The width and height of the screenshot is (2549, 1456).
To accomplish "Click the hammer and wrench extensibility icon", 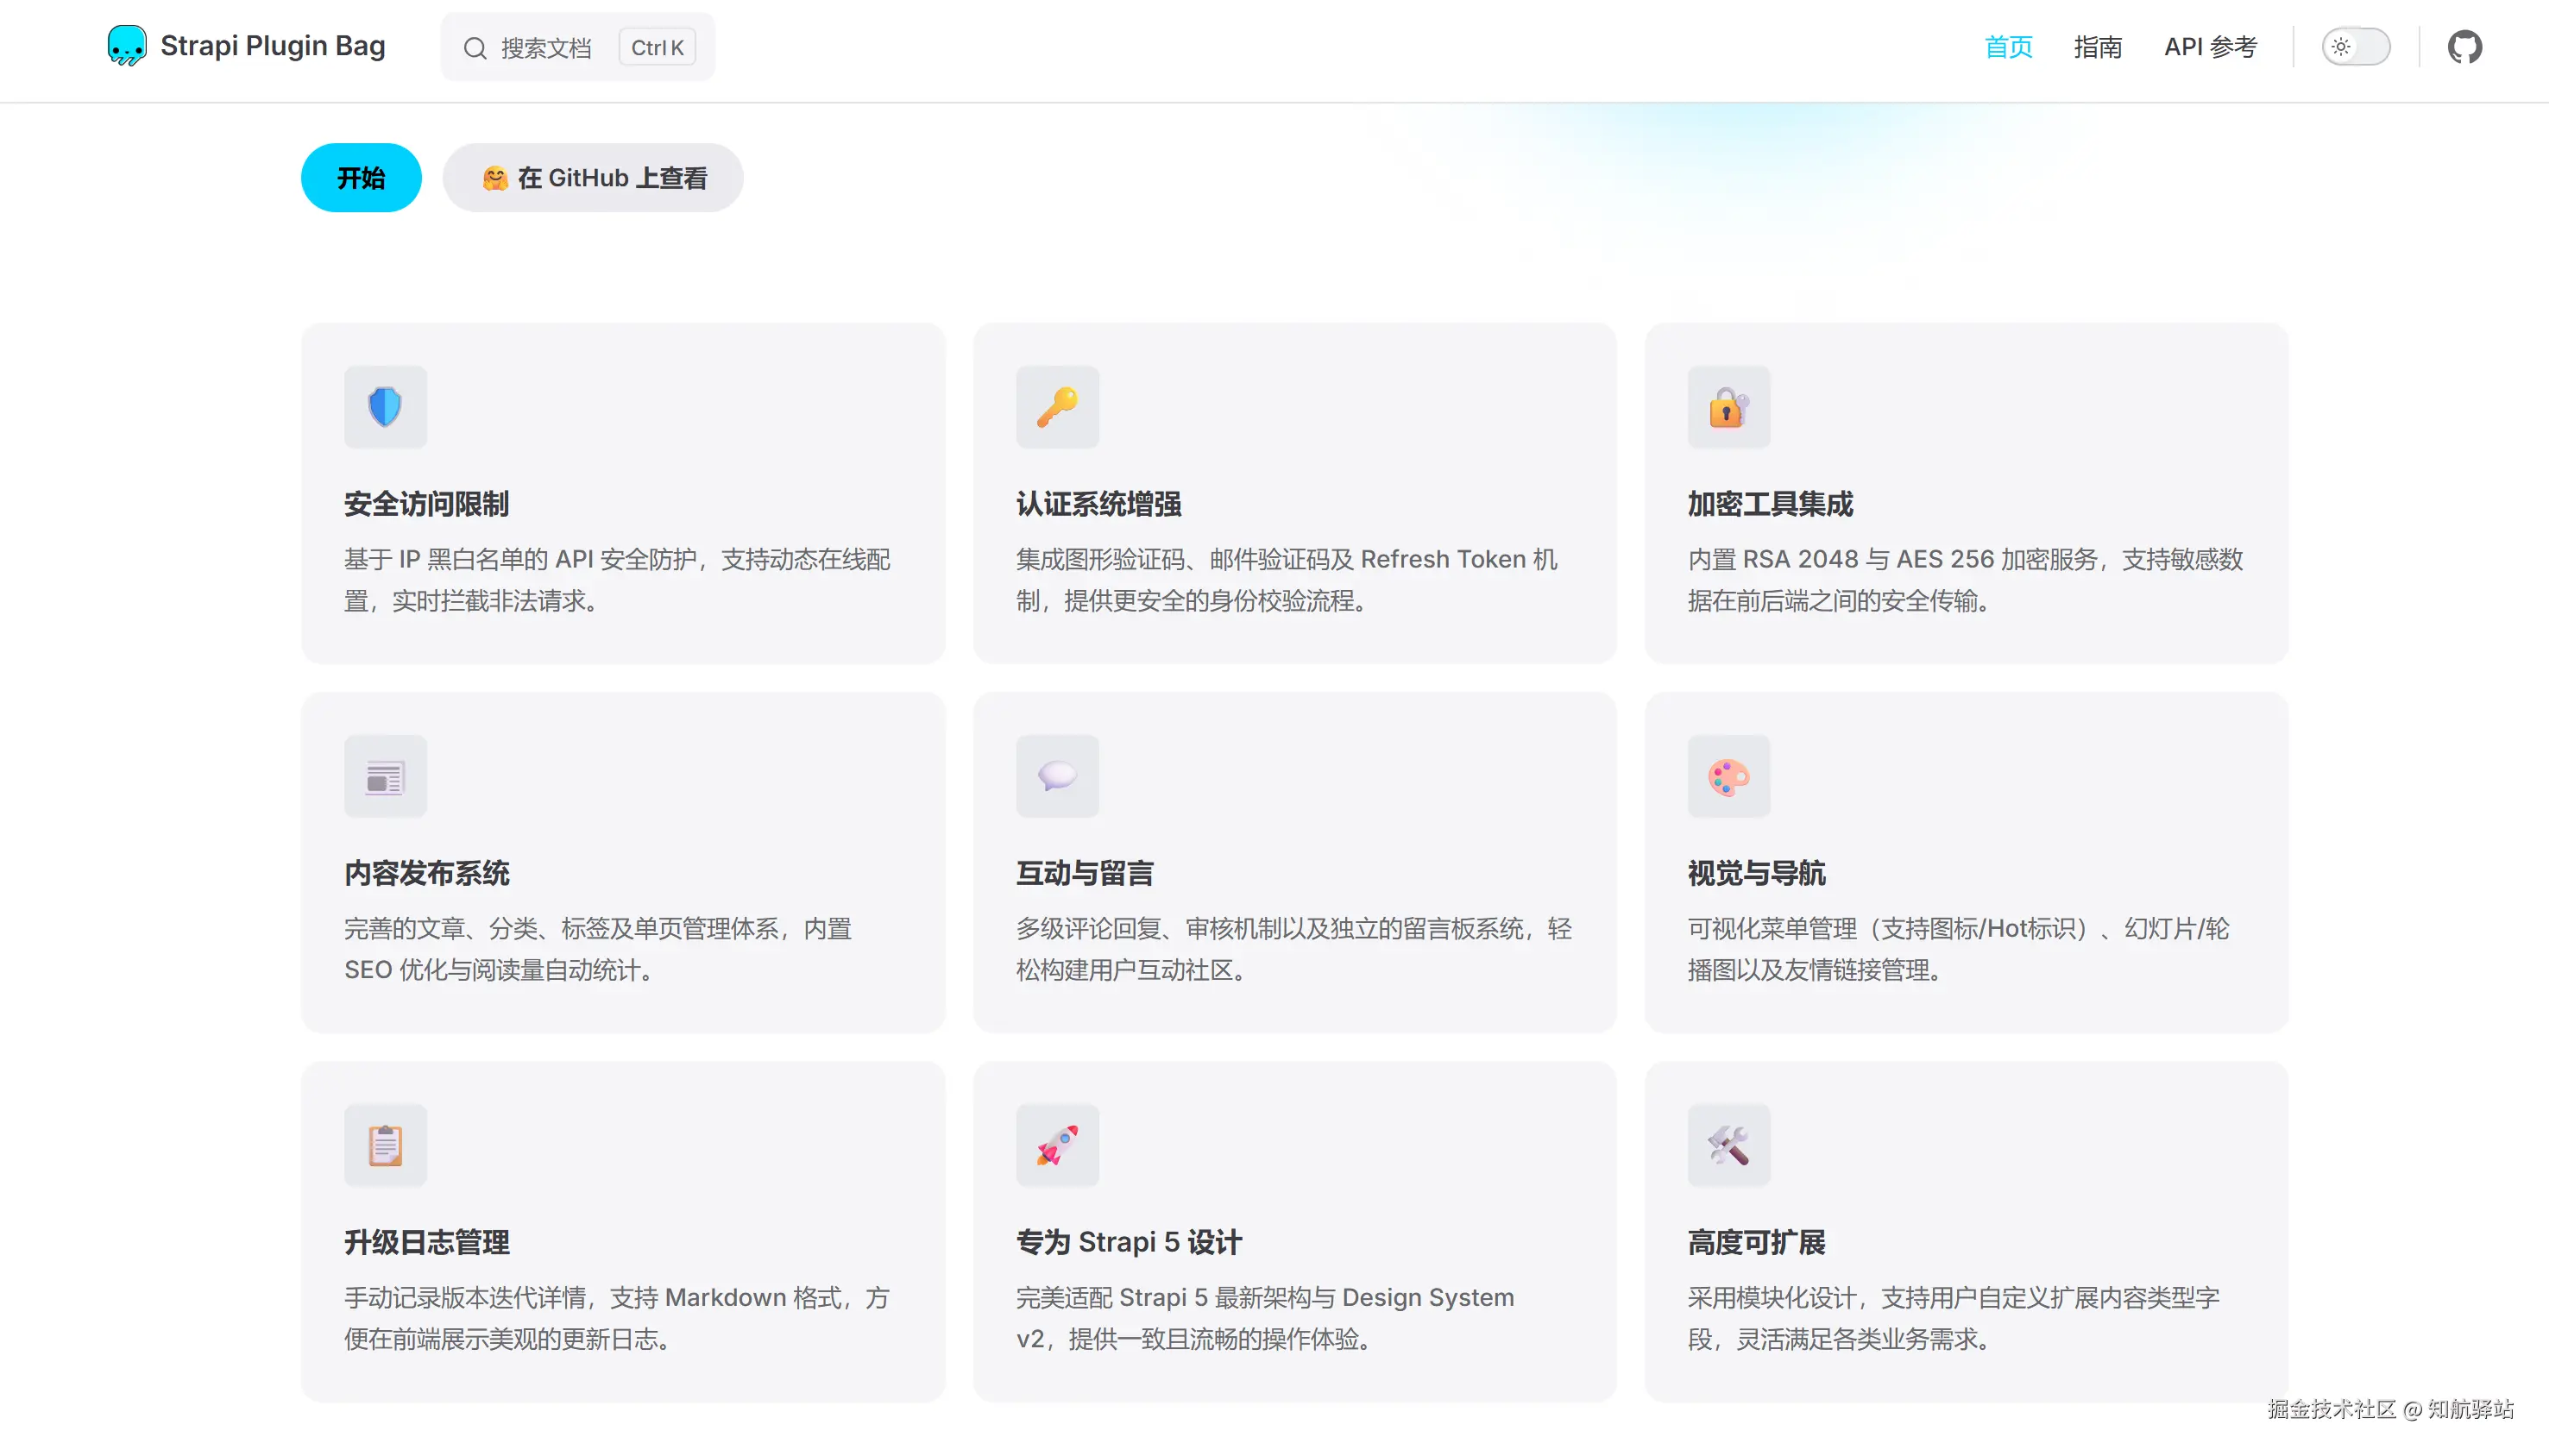I will pyautogui.click(x=1728, y=1146).
